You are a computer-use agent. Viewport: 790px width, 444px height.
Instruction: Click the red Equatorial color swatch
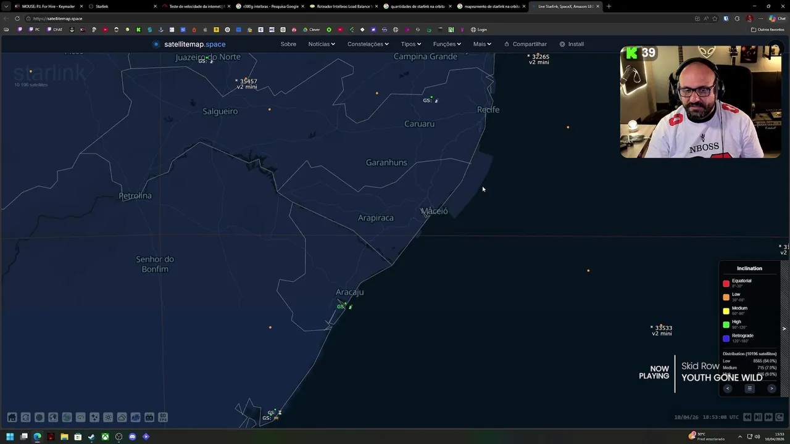point(726,284)
